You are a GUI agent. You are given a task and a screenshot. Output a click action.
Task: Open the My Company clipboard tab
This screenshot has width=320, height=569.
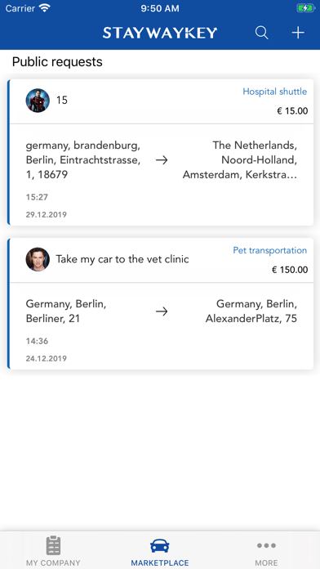coord(53,551)
